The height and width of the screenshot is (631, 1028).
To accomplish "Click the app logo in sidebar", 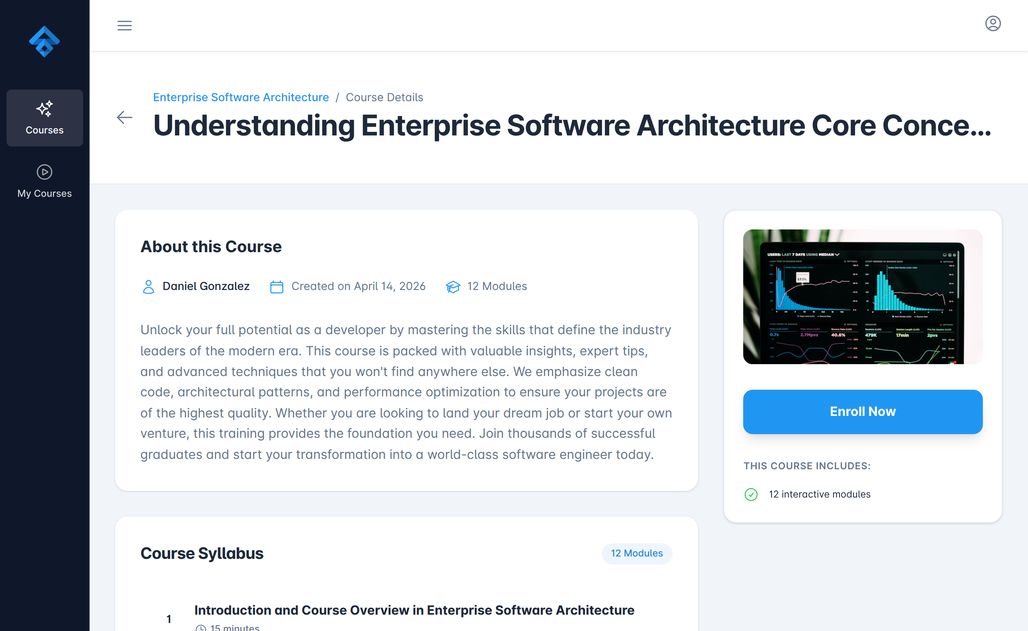I will tap(44, 42).
